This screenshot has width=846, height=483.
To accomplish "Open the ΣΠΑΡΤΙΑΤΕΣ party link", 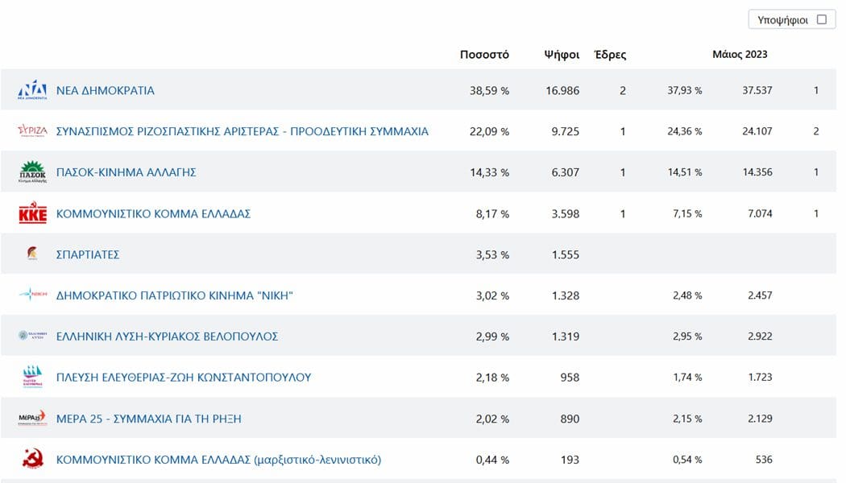I will point(87,255).
